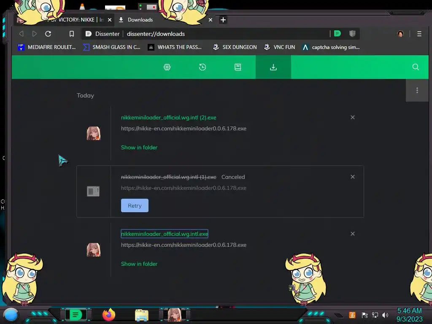
Task: Click source URL of the canceled download
Action: click(184, 188)
